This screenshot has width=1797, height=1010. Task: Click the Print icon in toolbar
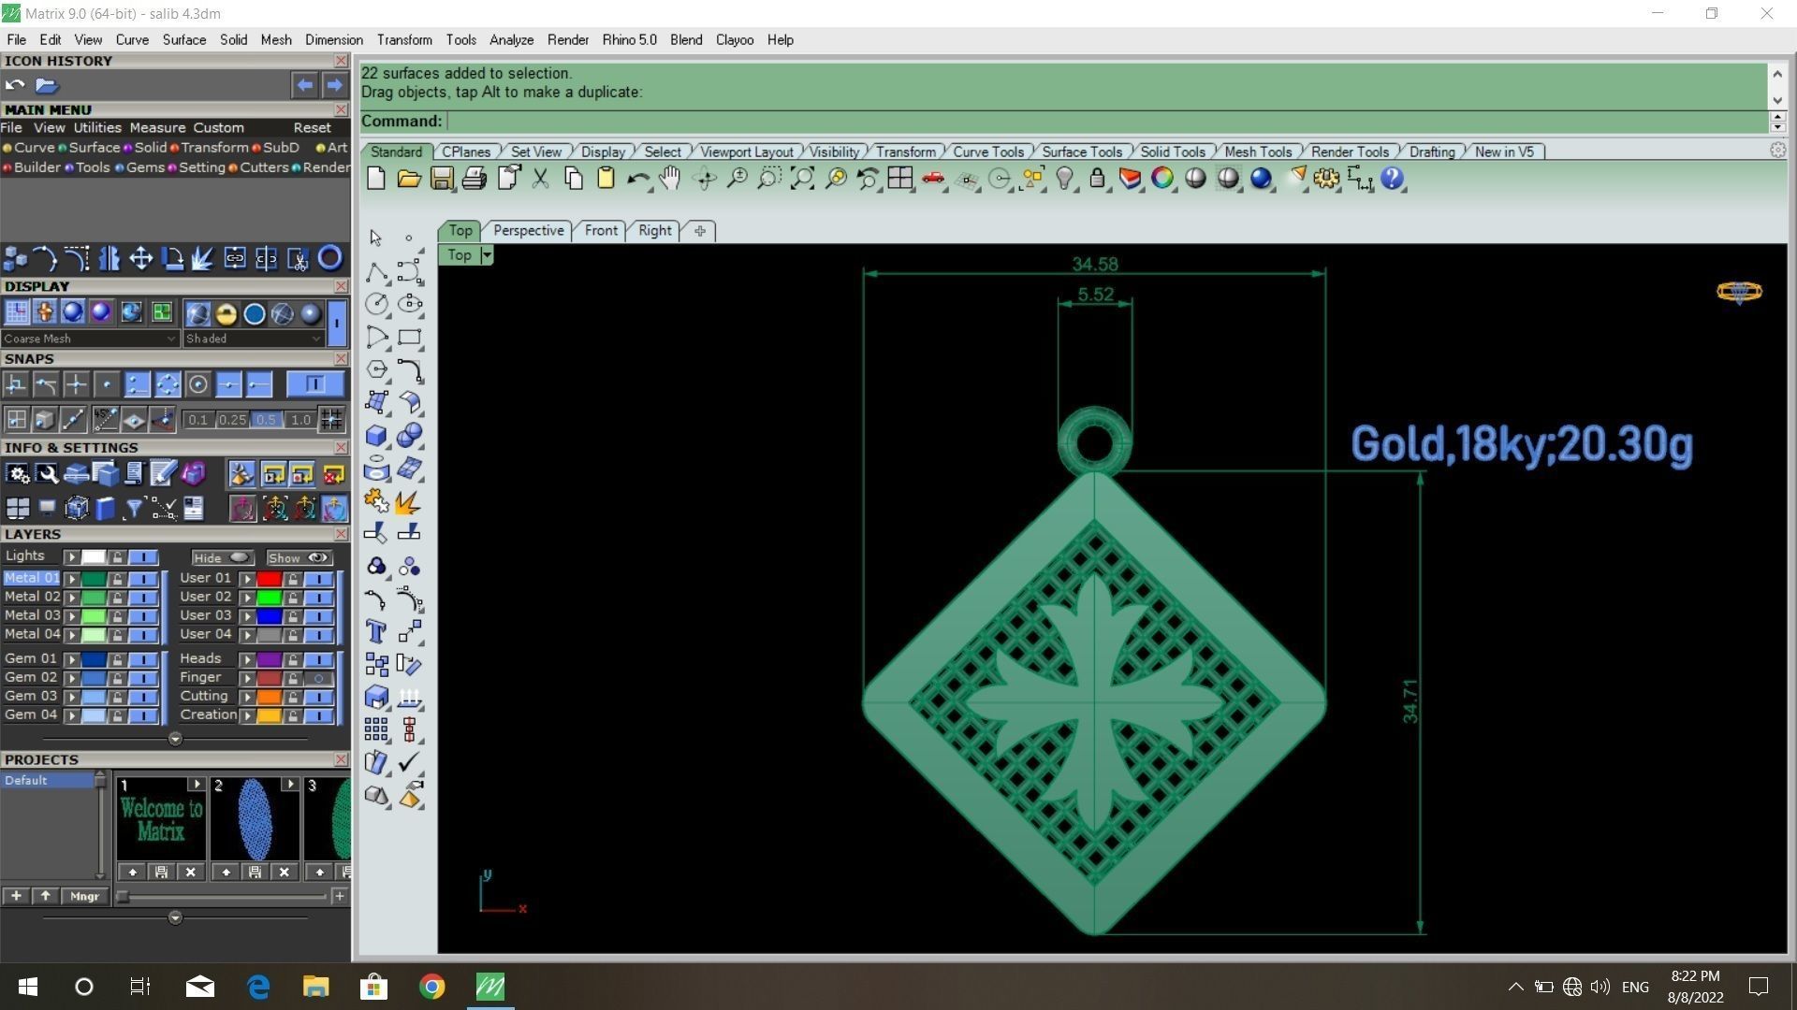point(475,179)
